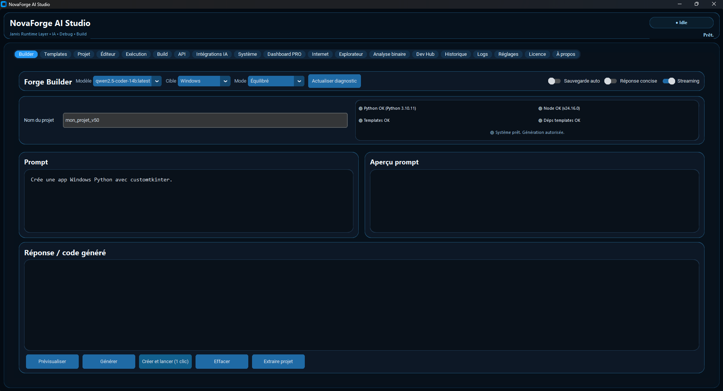Viewport: 723px width, 391px height.
Task: Click into the Aperçu prompt text area
Action: pos(534,201)
